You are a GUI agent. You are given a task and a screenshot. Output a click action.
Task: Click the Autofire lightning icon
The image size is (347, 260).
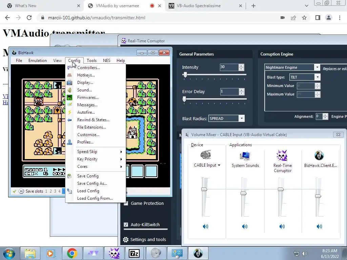tap(69, 112)
